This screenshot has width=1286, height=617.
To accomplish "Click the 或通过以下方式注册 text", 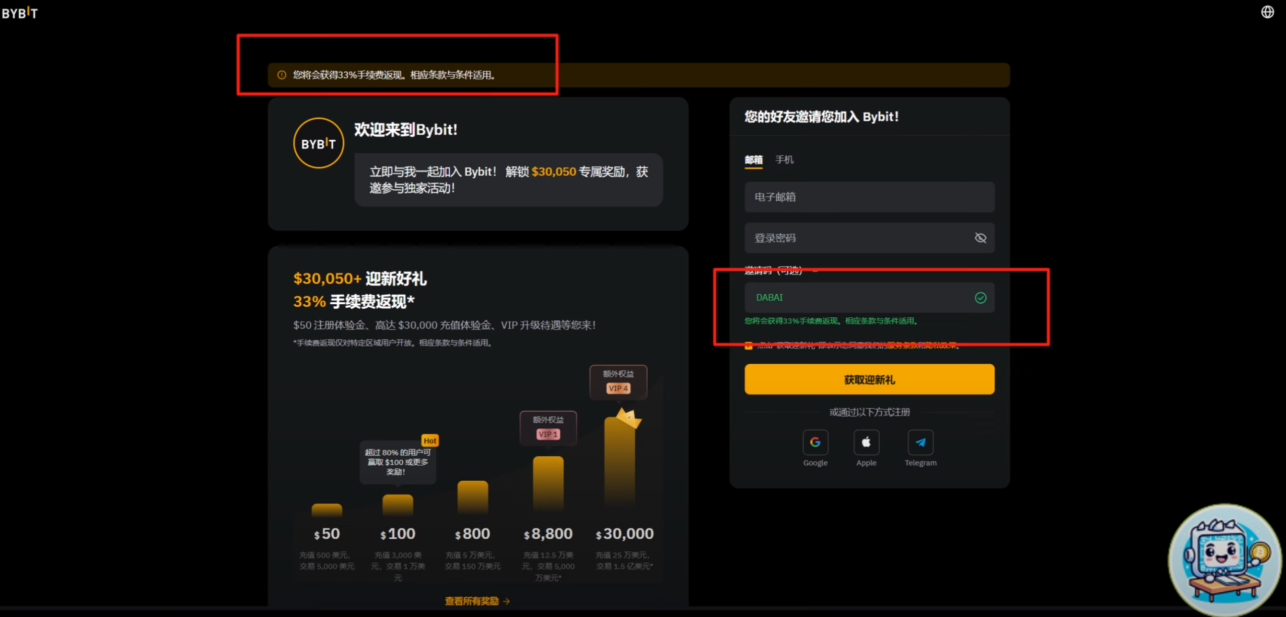I will click(869, 412).
